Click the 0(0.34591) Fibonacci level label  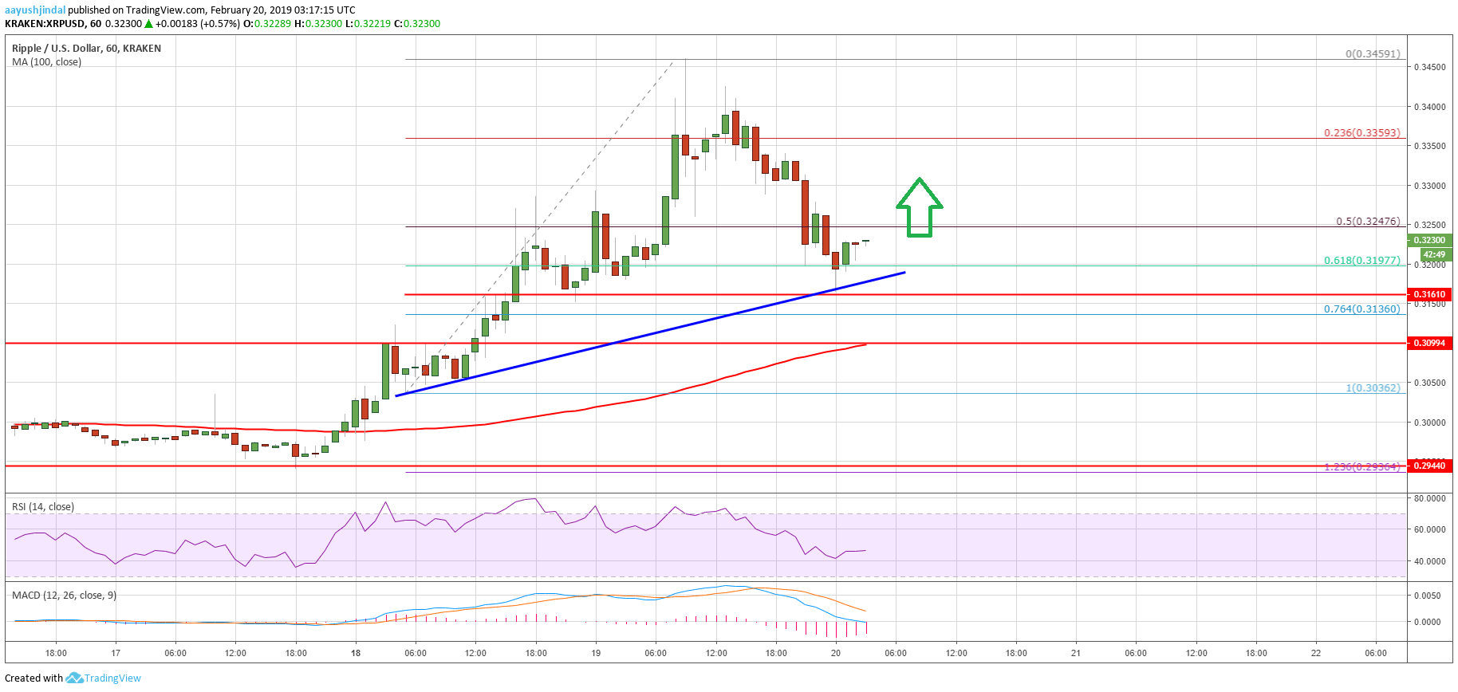1373,54
